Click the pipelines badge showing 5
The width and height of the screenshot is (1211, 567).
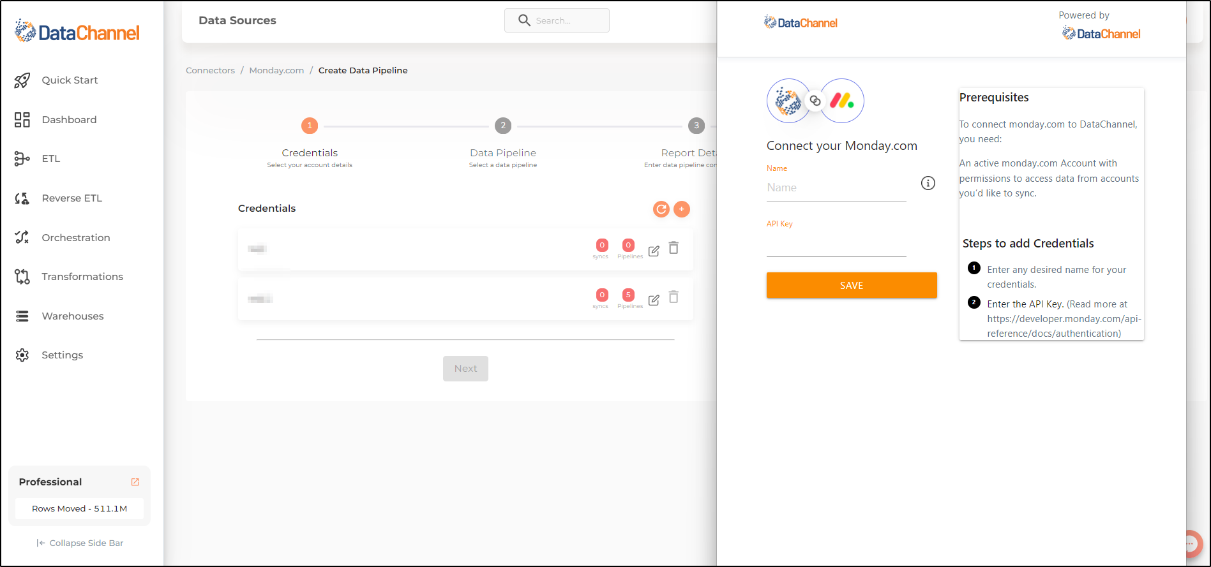click(629, 295)
